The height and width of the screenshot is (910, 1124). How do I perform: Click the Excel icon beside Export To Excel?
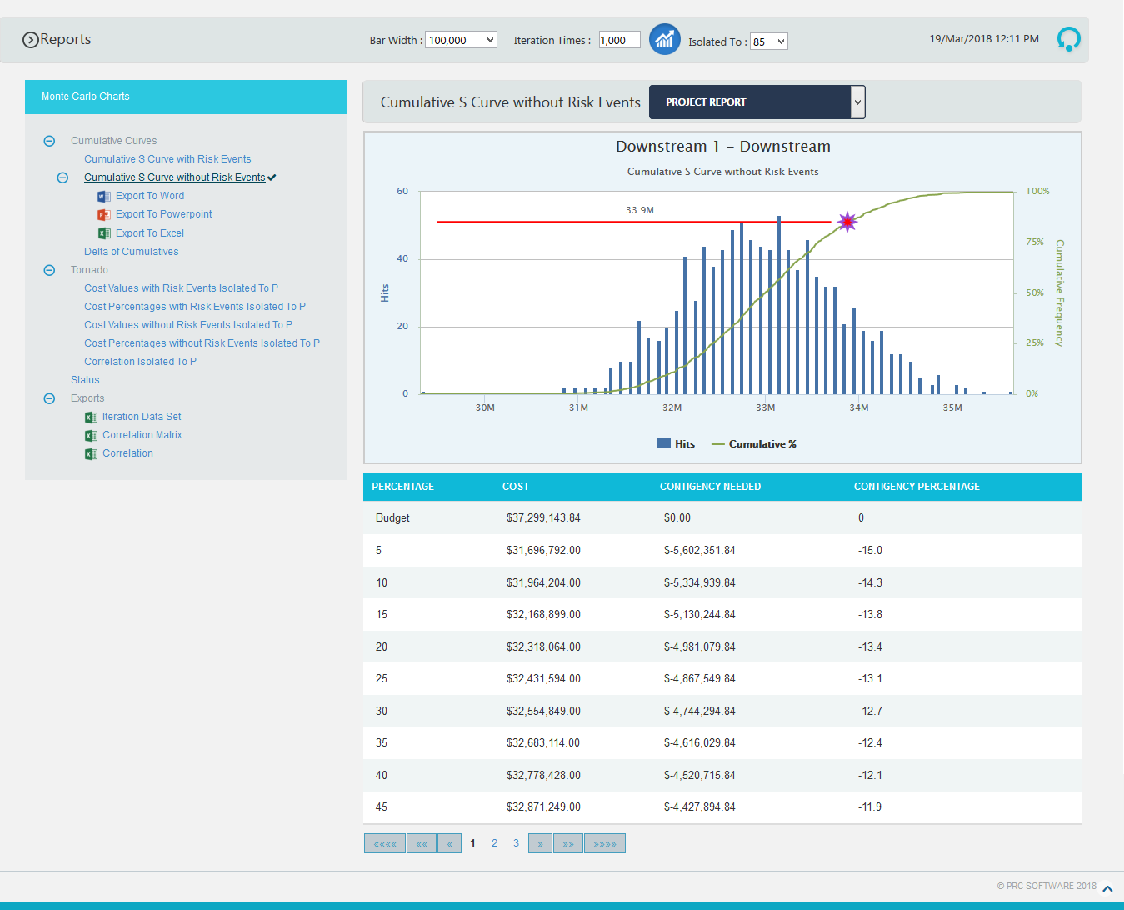pyautogui.click(x=103, y=232)
